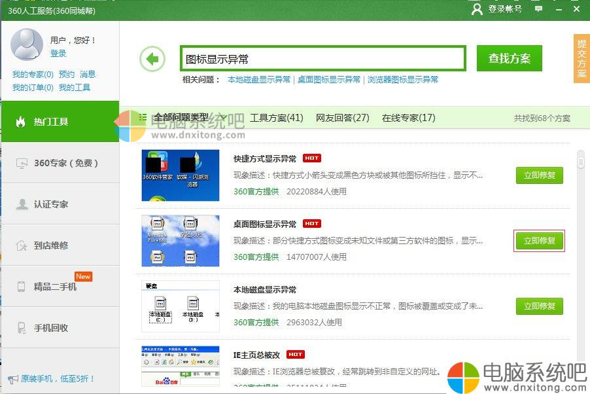
Task: Open the 提交方案 side tab
Action: point(581,58)
